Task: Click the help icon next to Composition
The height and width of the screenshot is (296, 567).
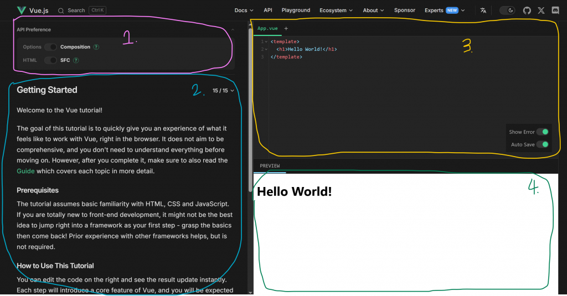Action: coord(96,47)
